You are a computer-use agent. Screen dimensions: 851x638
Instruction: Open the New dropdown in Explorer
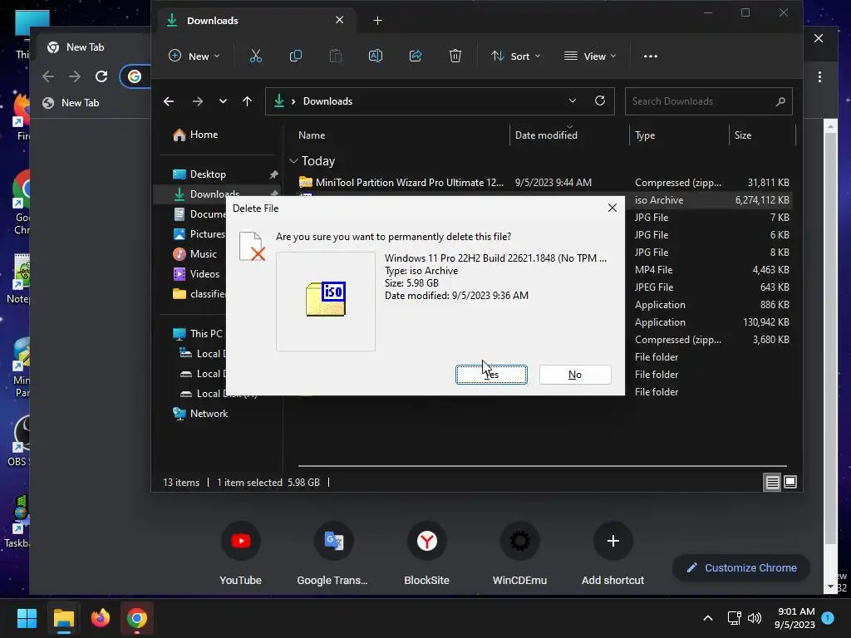[x=194, y=56]
